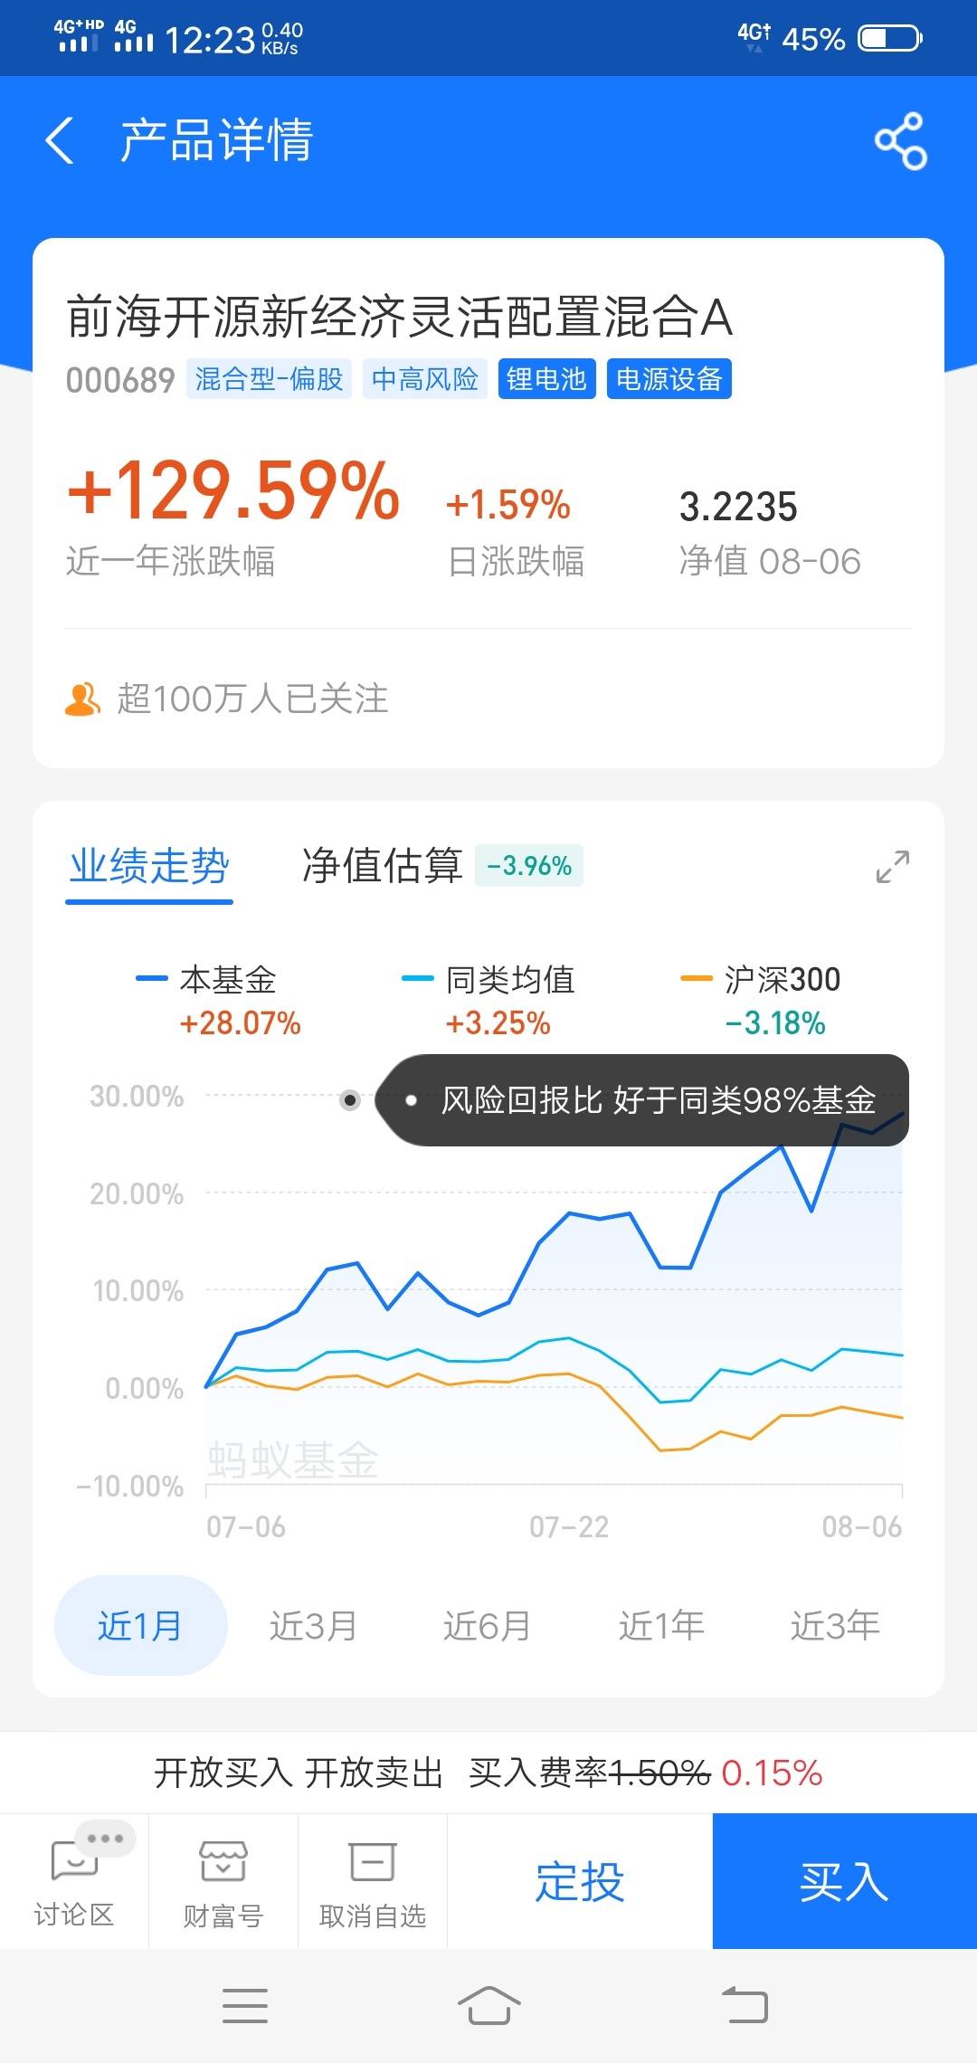Select 近3年 time range
The height and width of the screenshot is (2063, 977).
pyautogui.click(x=835, y=1626)
